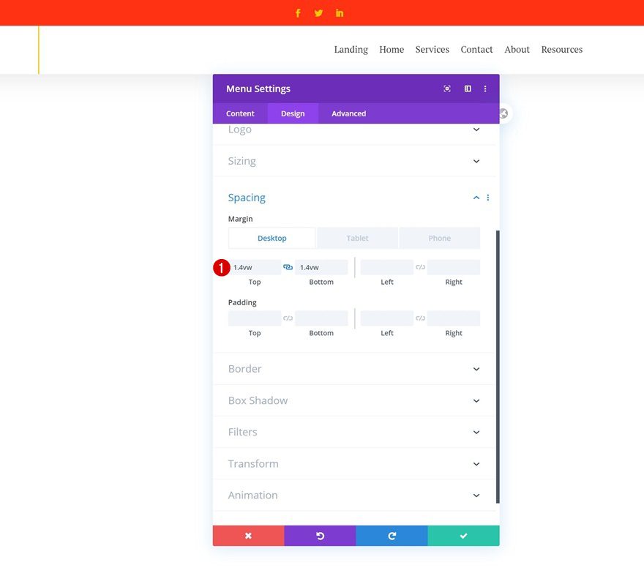Toggle linking of padding Top and Bottom values
The image size is (644, 587).
[x=287, y=318]
